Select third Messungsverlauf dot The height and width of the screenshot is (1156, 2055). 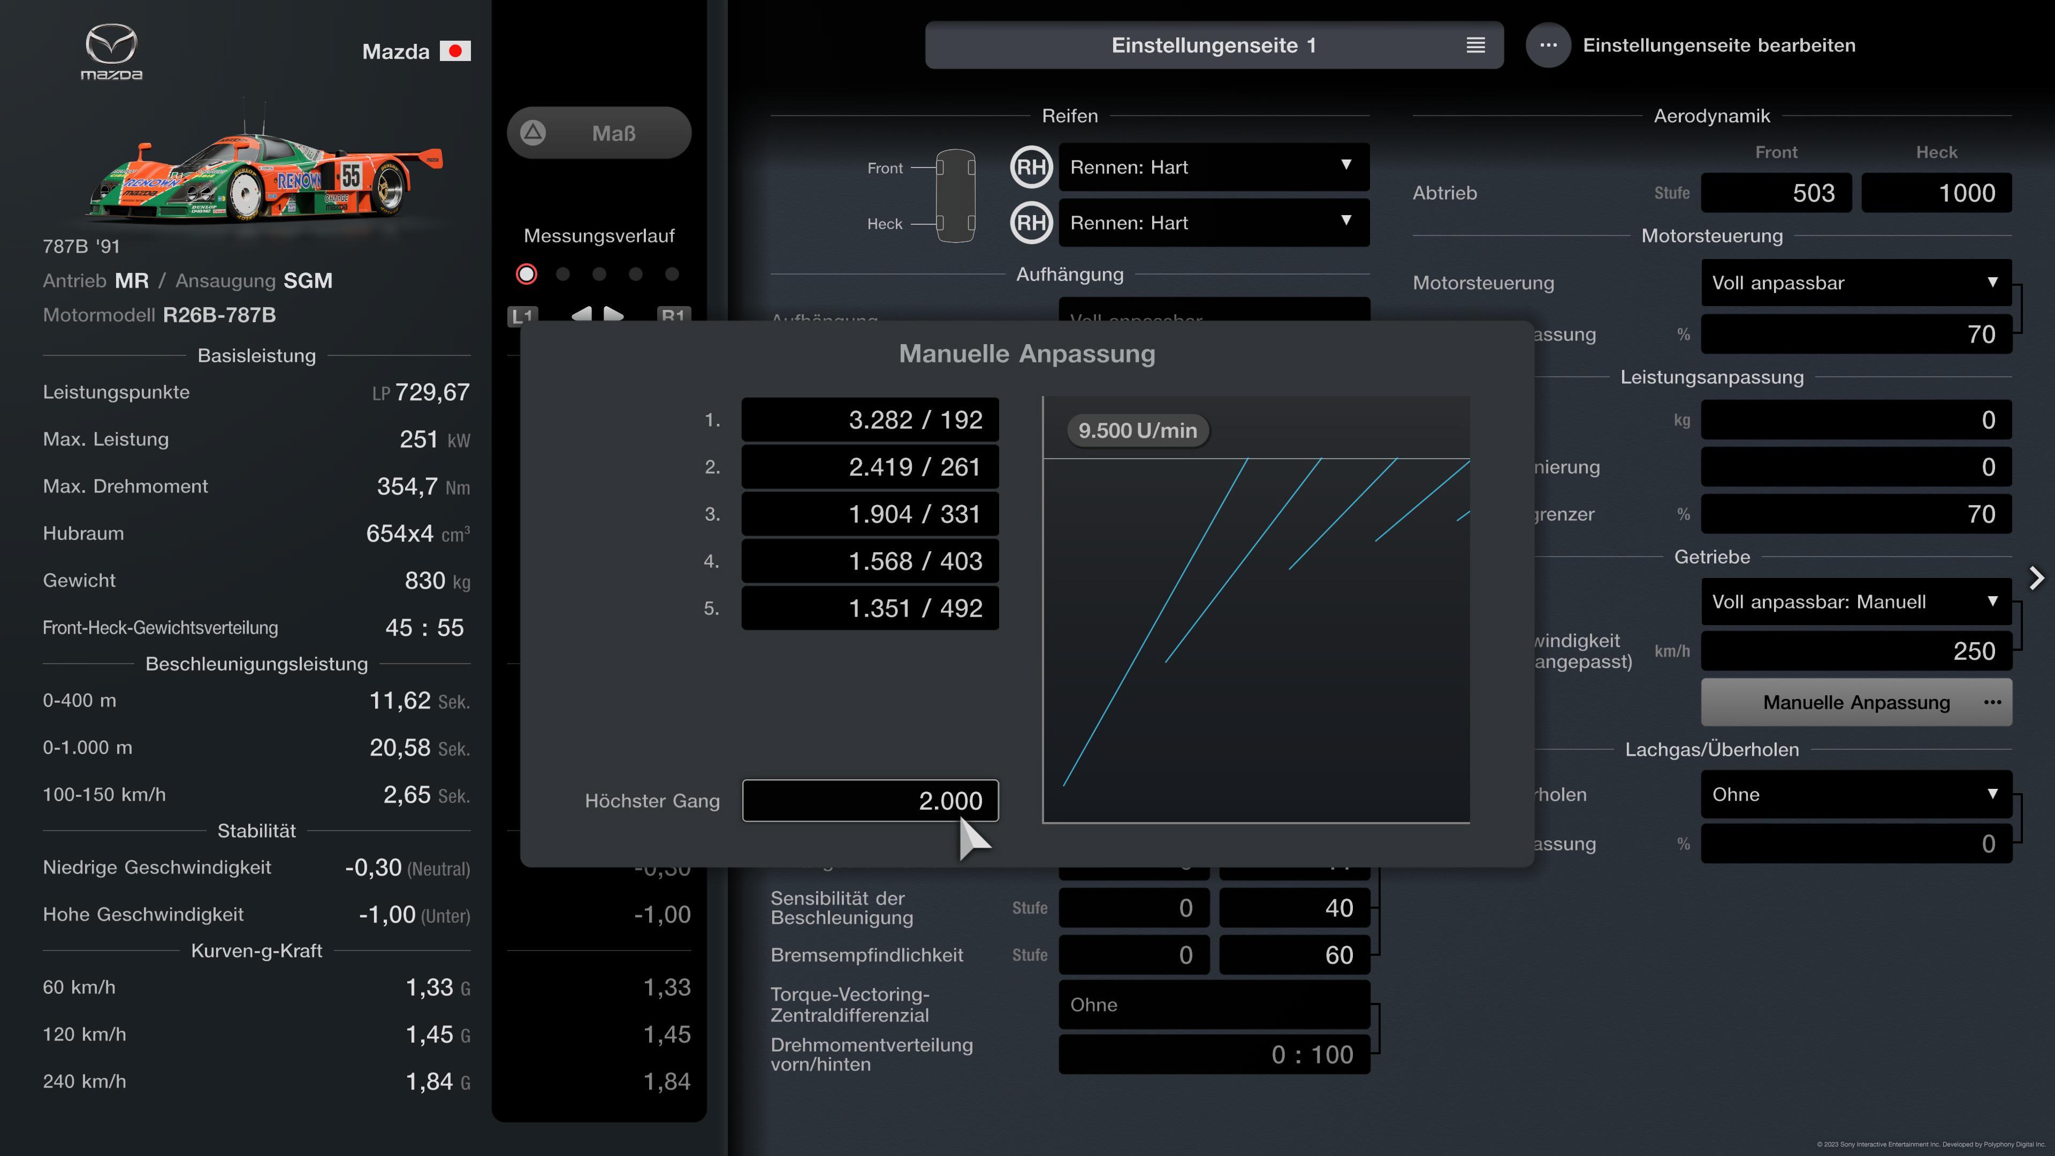599,275
